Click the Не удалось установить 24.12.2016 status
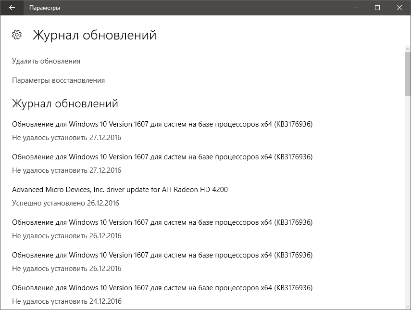Viewport: 411px width, 310px height. 66,301
